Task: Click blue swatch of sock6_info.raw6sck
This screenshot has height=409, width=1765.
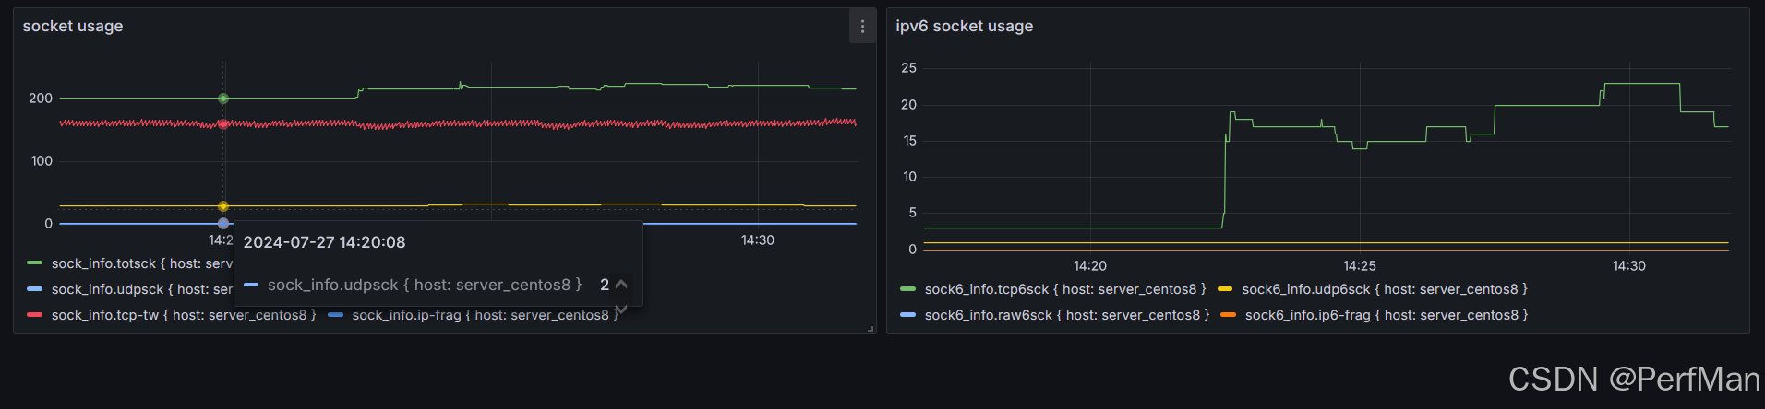Action: click(x=907, y=315)
